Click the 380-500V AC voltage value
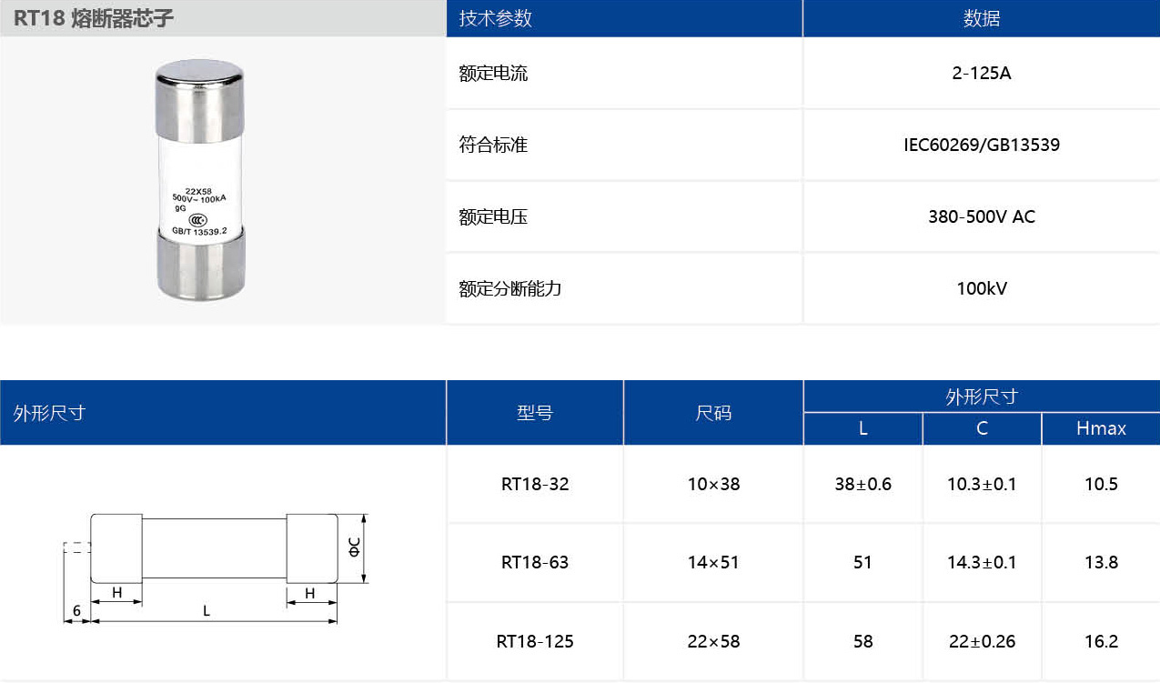The image size is (1160, 683). 981,216
